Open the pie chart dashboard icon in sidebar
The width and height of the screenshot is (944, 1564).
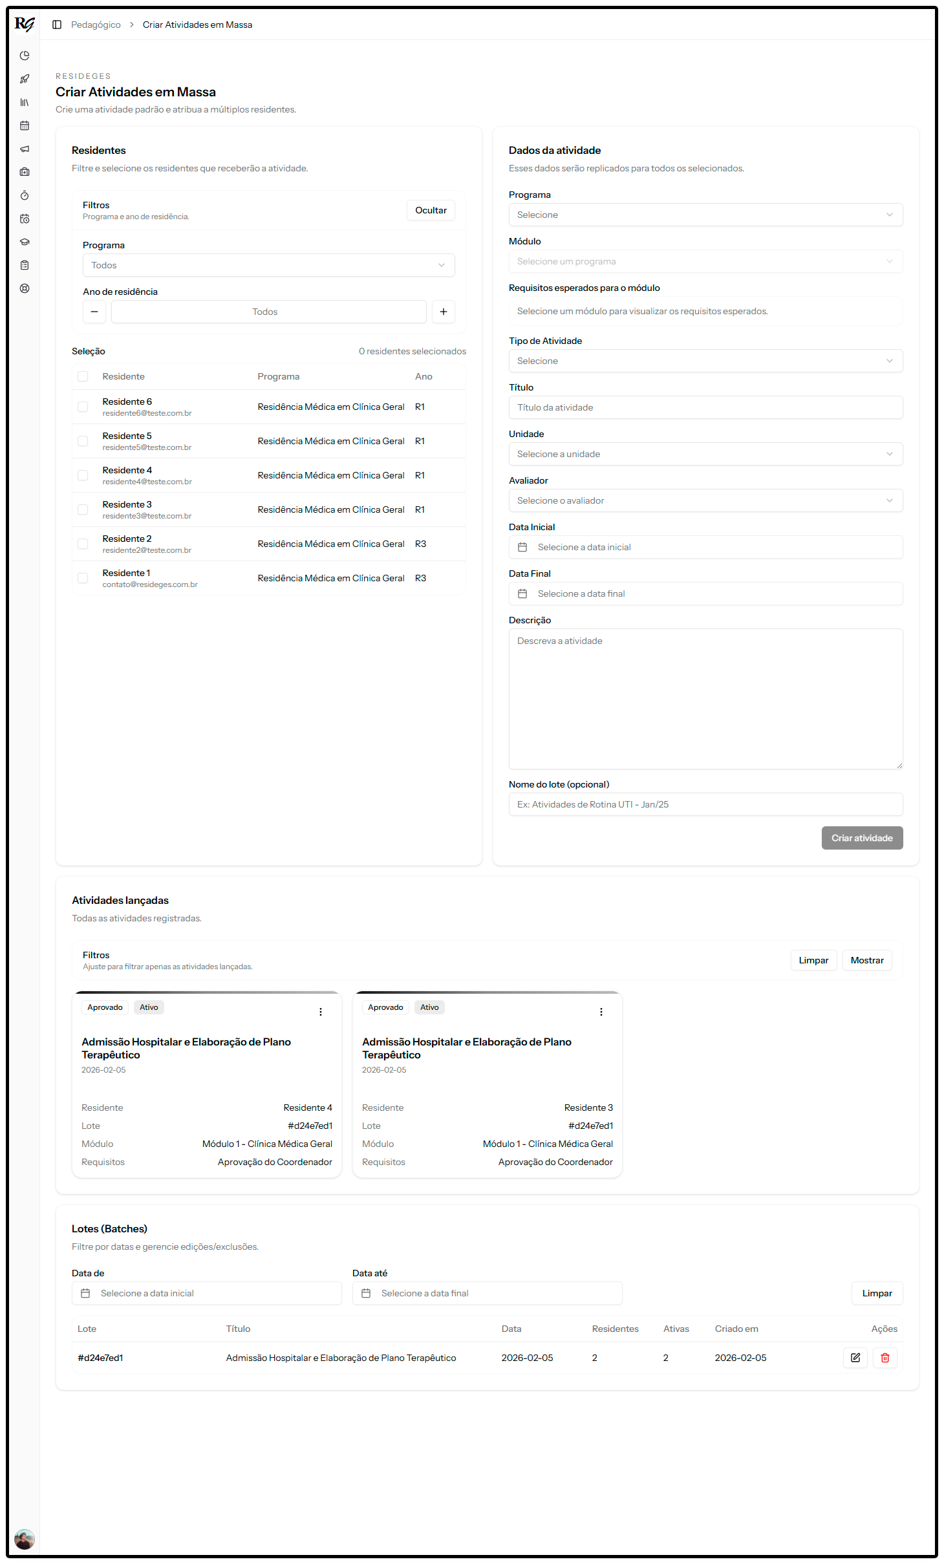25,56
